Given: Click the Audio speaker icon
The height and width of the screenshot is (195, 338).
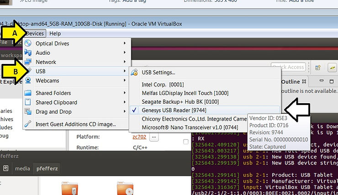Looking at the screenshot, I should pyautogui.click(x=28, y=53).
